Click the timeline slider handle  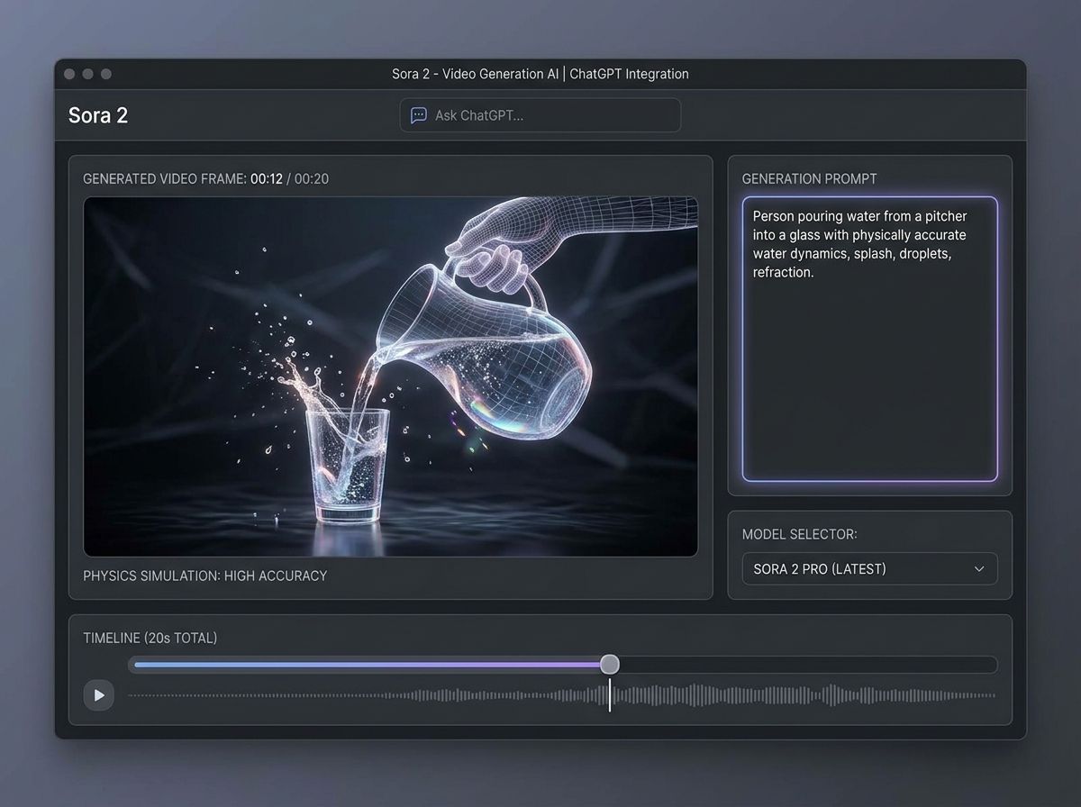point(610,665)
